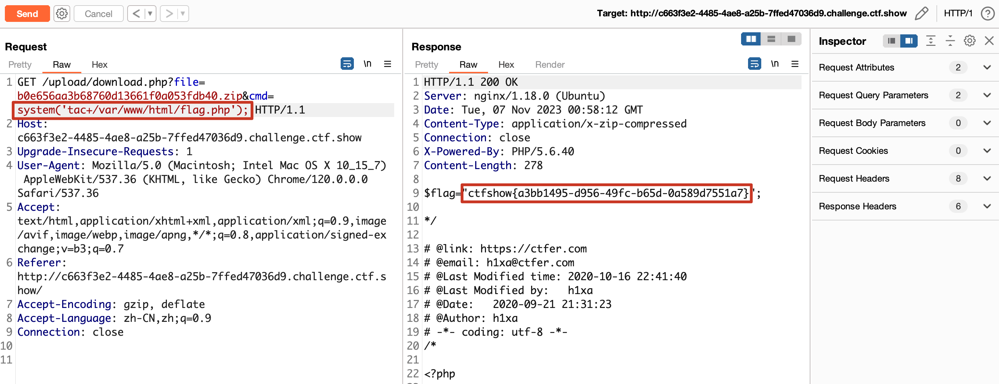Click the Accept-Encoding header line
999x384 pixels.
111,304
